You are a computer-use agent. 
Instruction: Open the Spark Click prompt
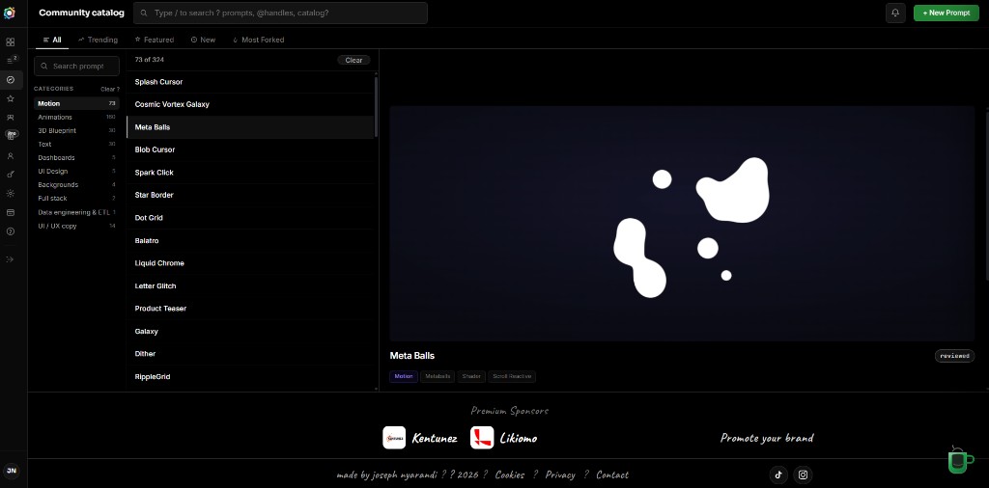point(250,173)
